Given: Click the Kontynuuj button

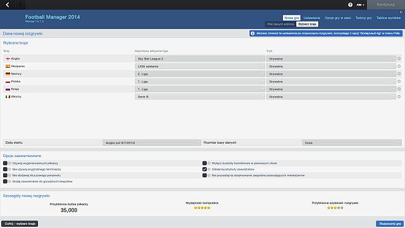Looking at the screenshot, I should pyautogui.click(x=385, y=4).
